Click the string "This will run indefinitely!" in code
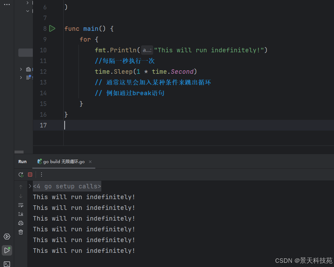The height and width of the screenshot is (267, 334). pos(209,50)
